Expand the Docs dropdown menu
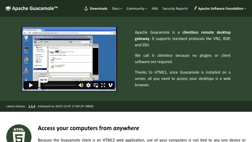This screenshot has width=252, height=142. point(117,8)
